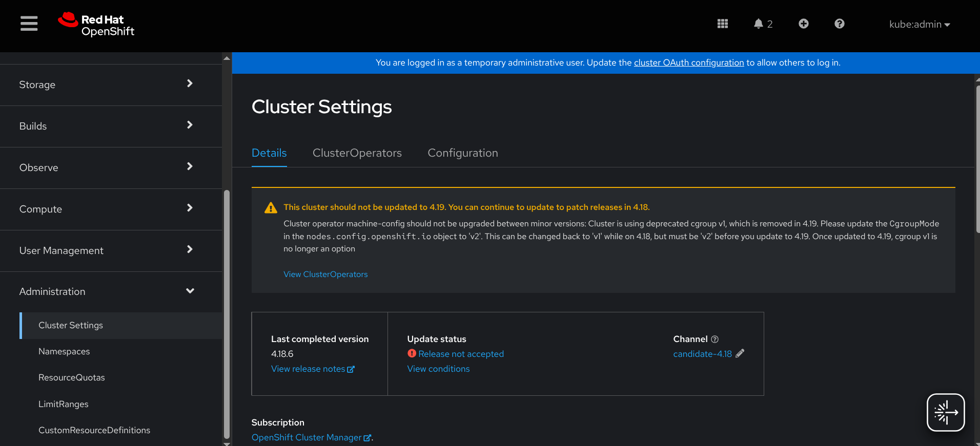Select Namespaces in the sidebar

click(64, 351)
